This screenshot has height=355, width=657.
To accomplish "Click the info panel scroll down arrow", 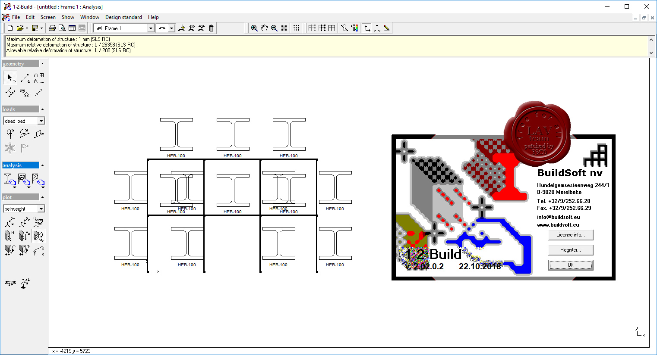I will [651, 53].
